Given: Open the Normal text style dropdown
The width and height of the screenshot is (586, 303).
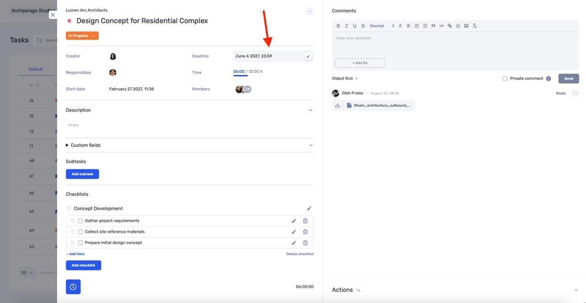Looking at the screenshot, I should (382, 26).
